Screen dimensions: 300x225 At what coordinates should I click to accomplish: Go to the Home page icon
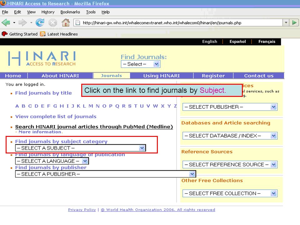point(66,22)
